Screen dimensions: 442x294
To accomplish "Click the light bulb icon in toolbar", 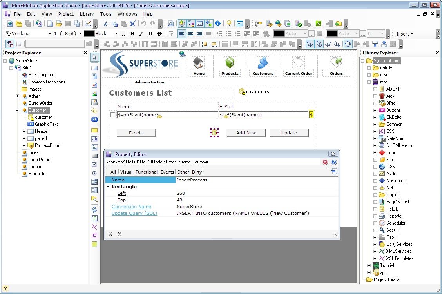I will [x=229, y=24].
